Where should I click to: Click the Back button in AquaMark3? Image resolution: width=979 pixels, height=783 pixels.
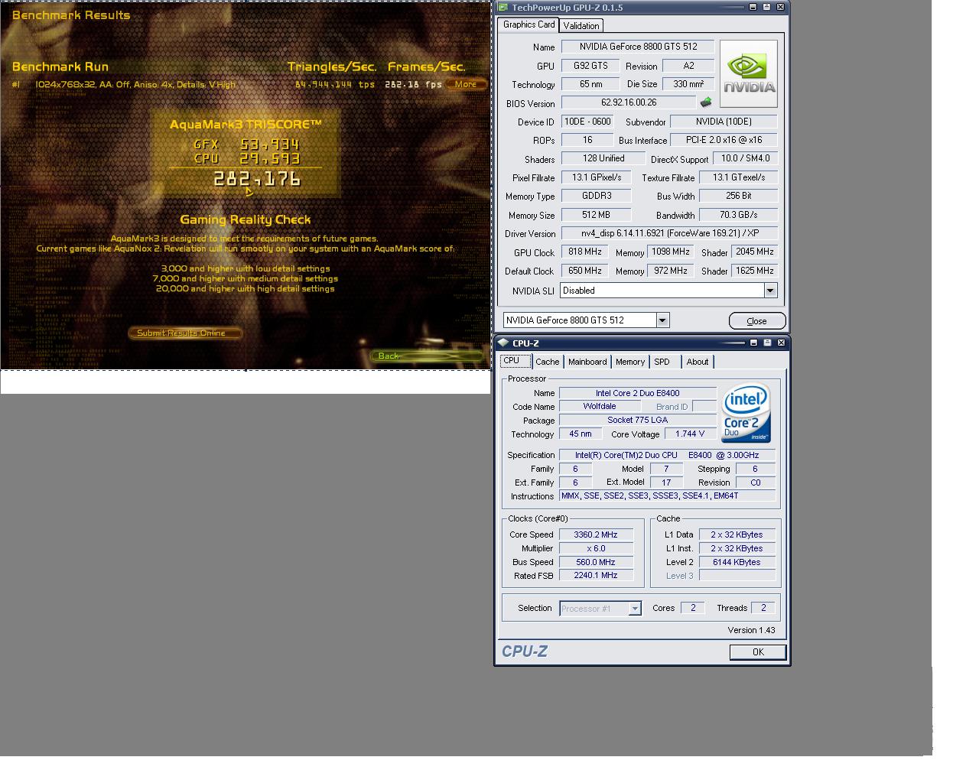tap(426, 356)
